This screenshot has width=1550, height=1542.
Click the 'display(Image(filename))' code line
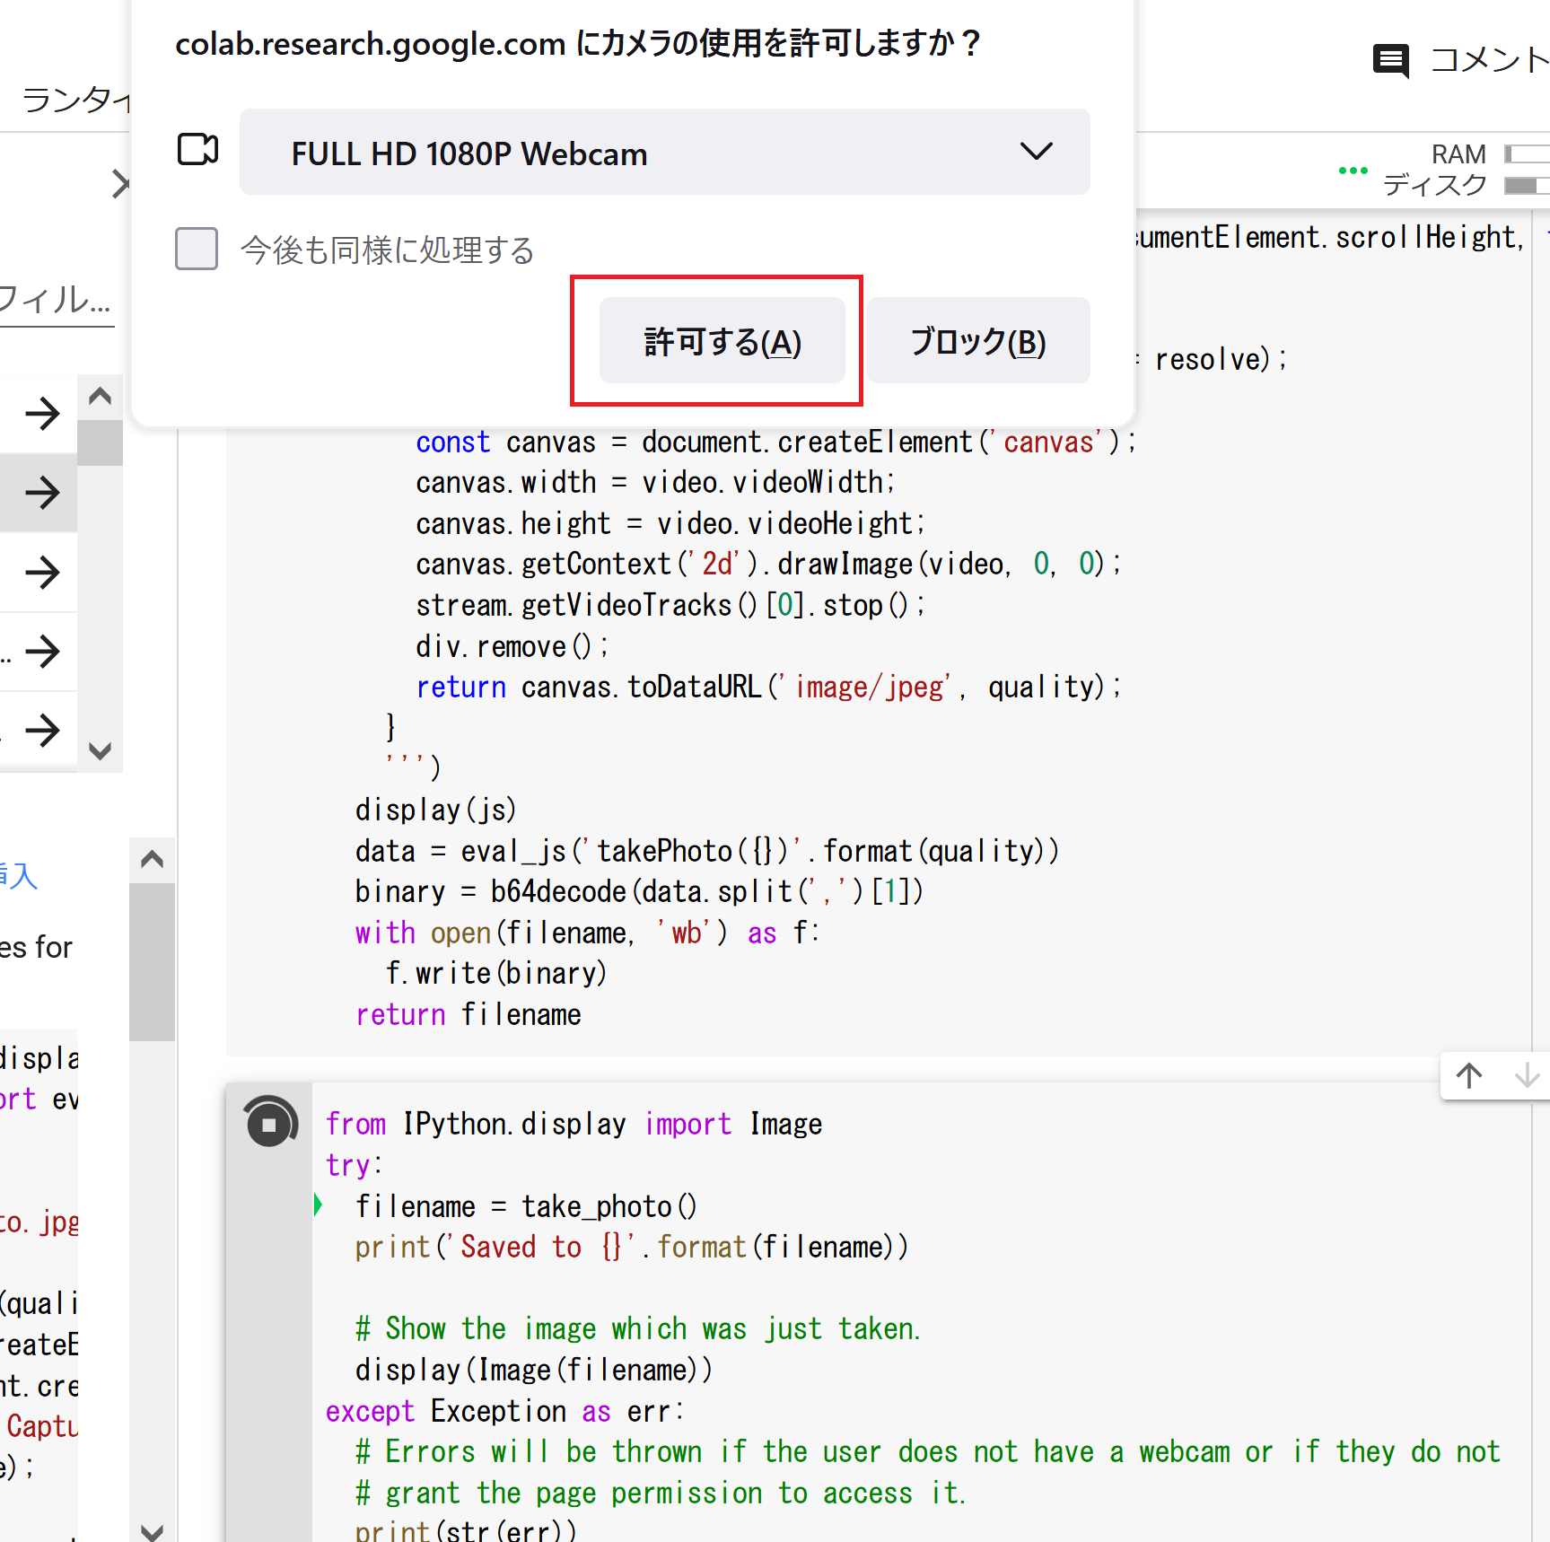[534, 1370]
